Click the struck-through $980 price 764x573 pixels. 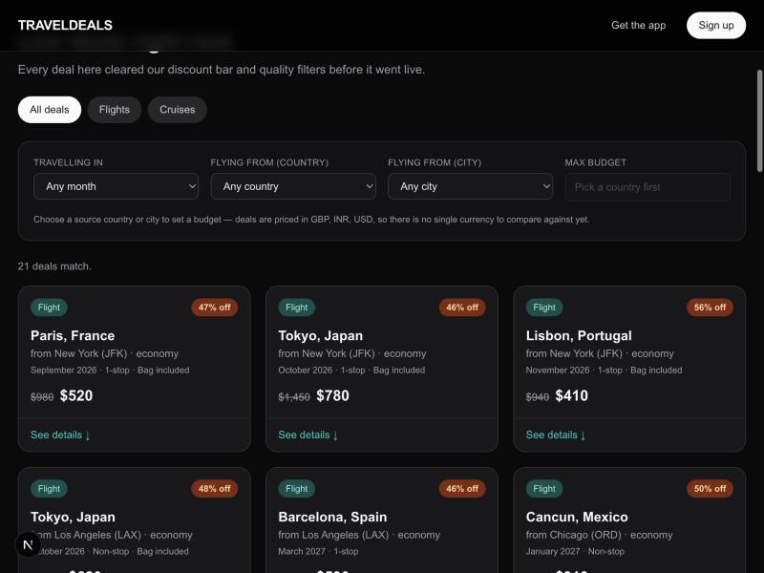pyautogui.click(x=42, y=397)
